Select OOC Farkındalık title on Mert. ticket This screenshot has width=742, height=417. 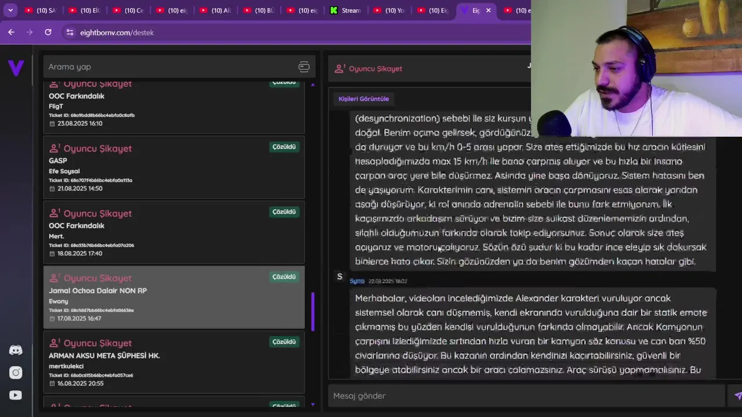(77, 225)
